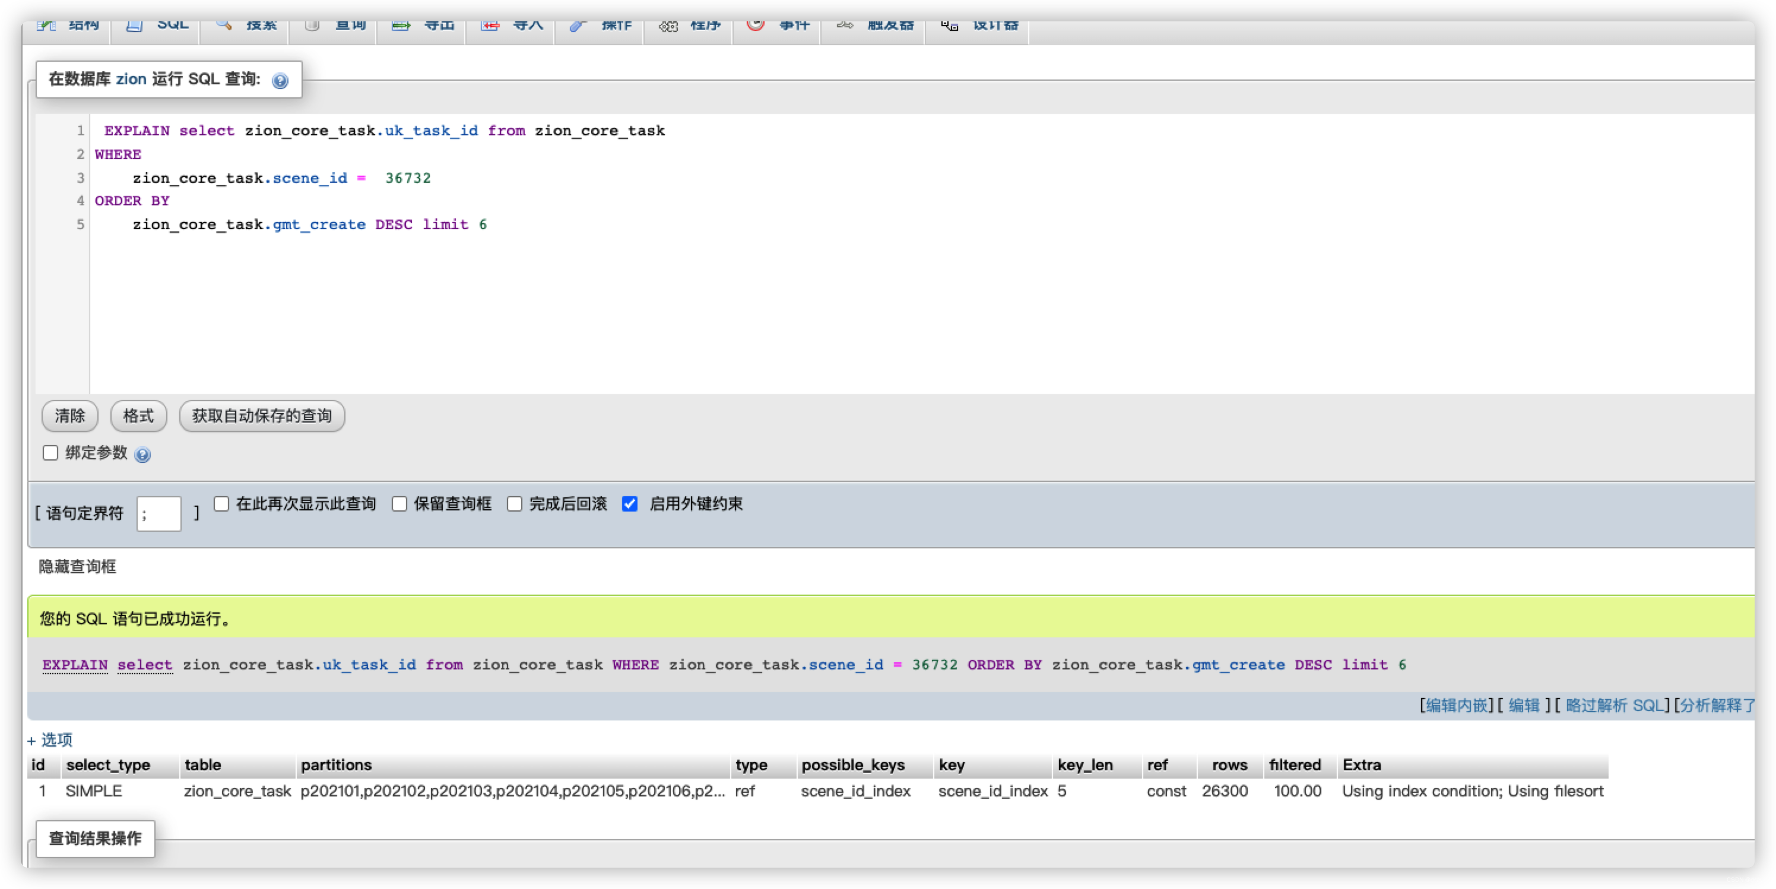The image size is (1776, 889).
Task: Click the select keyword link in the executed query
Action: point(145,665)
